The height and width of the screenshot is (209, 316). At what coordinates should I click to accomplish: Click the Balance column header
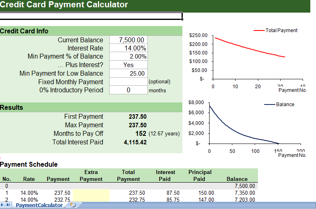237,179
